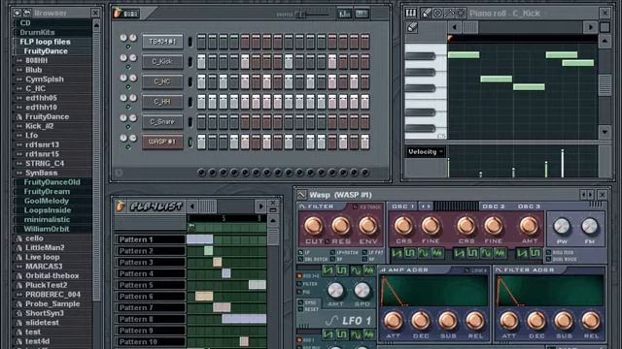Open the C_Kick channel button
Viewport: 622px width, 349px height.
162,62
